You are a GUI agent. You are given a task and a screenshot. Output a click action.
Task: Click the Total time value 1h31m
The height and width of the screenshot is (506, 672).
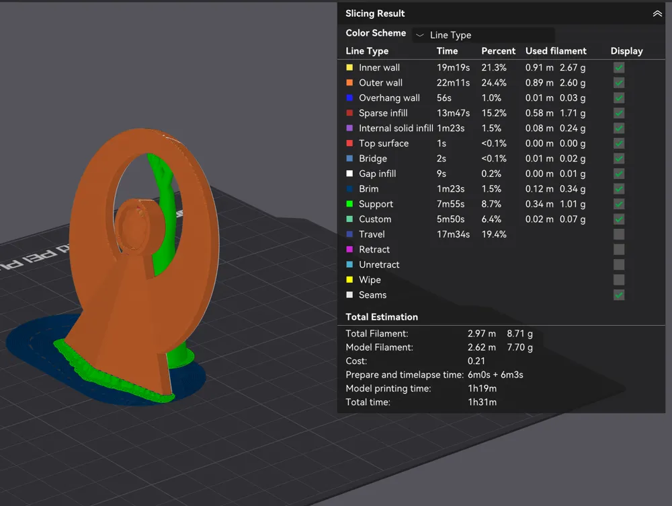pos(482,402)
